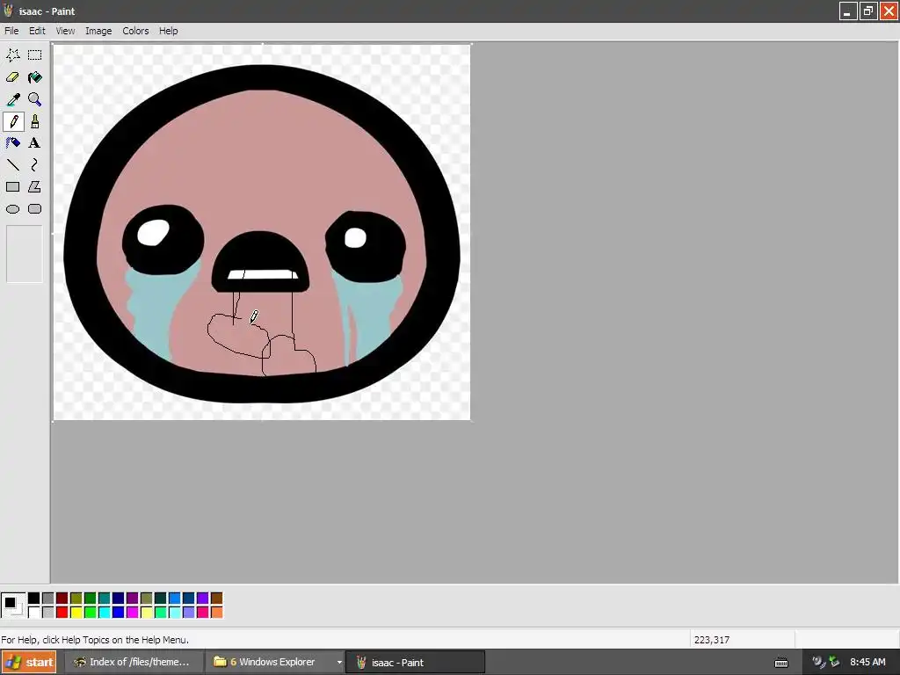Select the Text tool
This screenshot has width=900, height=675.
(35, 143)
